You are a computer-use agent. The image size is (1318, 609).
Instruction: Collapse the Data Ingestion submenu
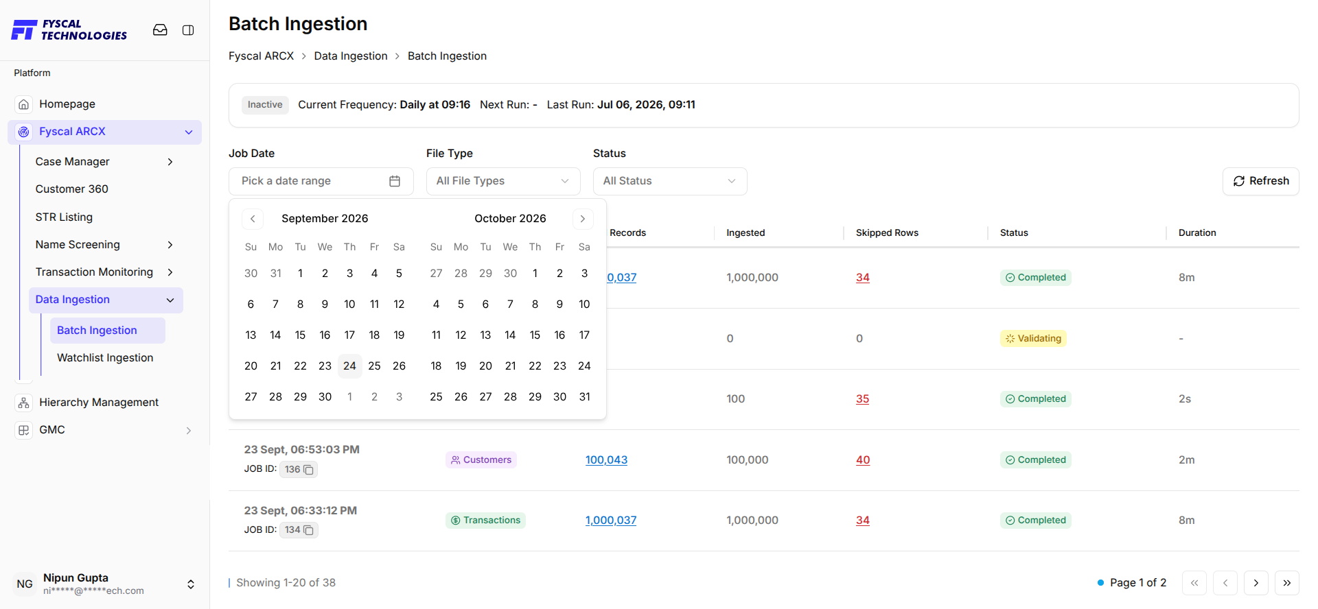[x=170, y=300]
